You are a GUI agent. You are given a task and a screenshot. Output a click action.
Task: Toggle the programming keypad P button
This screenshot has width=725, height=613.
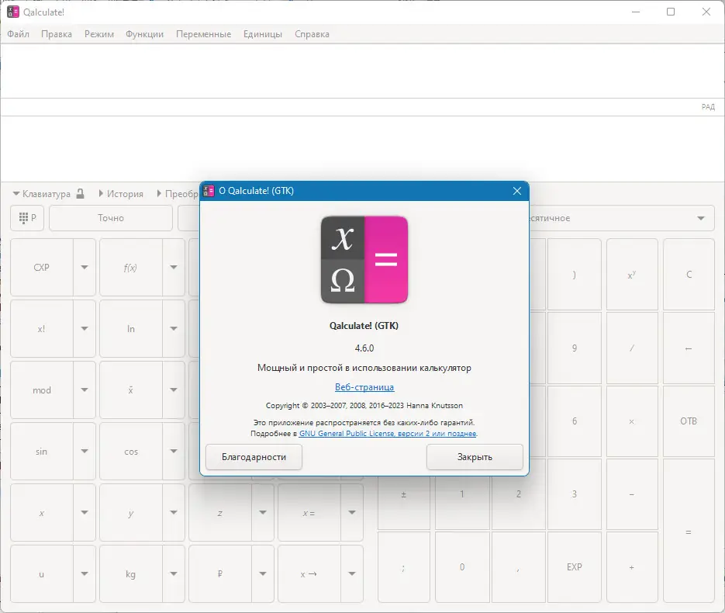click(x=27, y=218)
